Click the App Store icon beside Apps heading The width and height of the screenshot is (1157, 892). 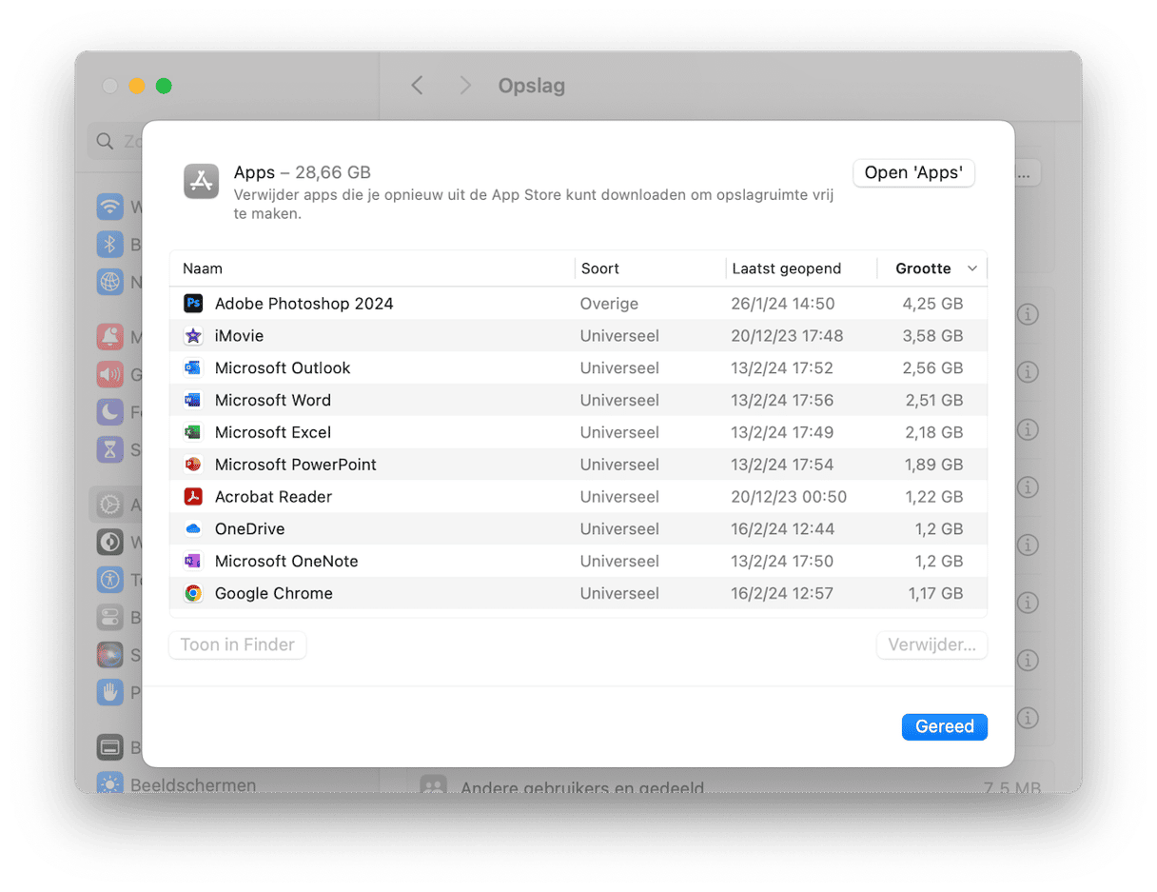click(x=201, y=181)
